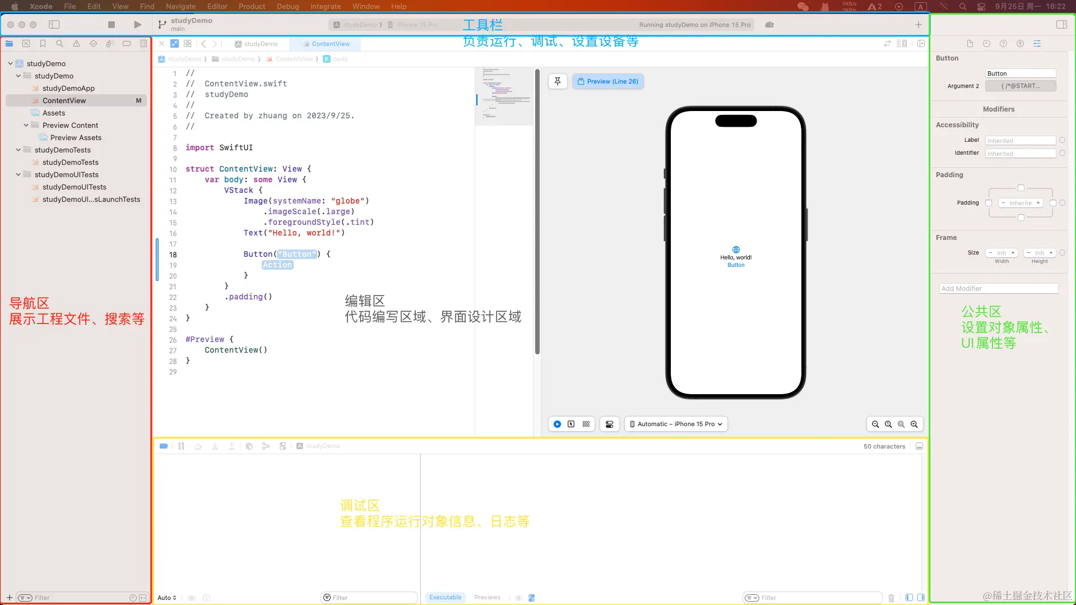This screenshot has height=605, width=1076.
Task: Open the Auto variables scope dropdown
Action: (x=167, y=598)
